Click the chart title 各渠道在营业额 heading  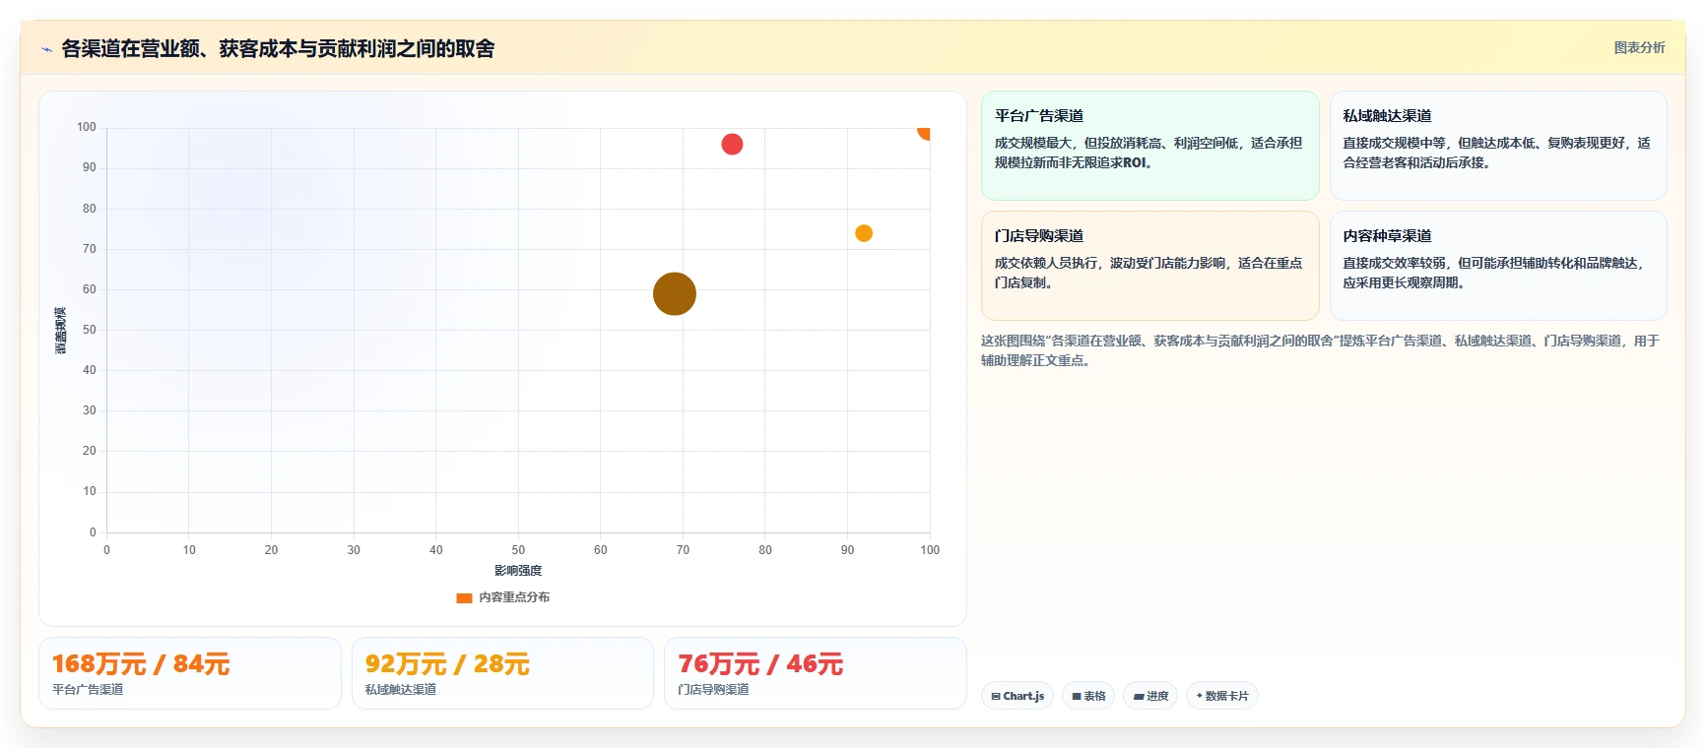pos(278,48)
